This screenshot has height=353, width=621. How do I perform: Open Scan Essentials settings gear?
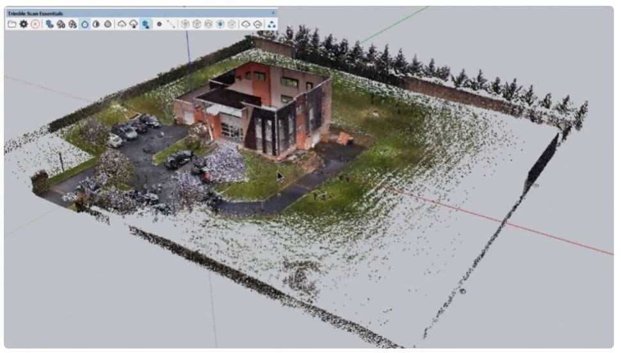(24, 24)
